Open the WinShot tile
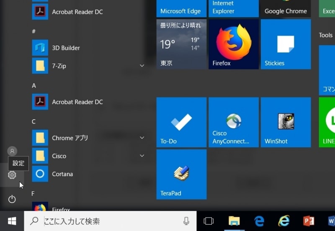335x231 pixels. click(x=286, y=122)
